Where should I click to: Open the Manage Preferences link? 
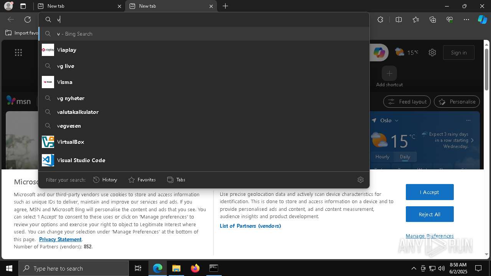point(430,236)
